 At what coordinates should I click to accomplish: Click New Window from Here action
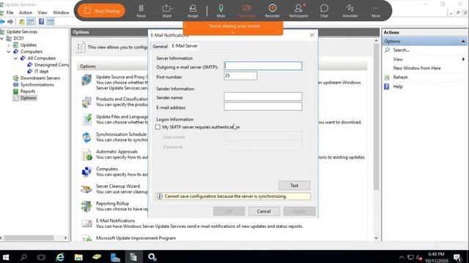pyautogui.click(x=417, y=68)
